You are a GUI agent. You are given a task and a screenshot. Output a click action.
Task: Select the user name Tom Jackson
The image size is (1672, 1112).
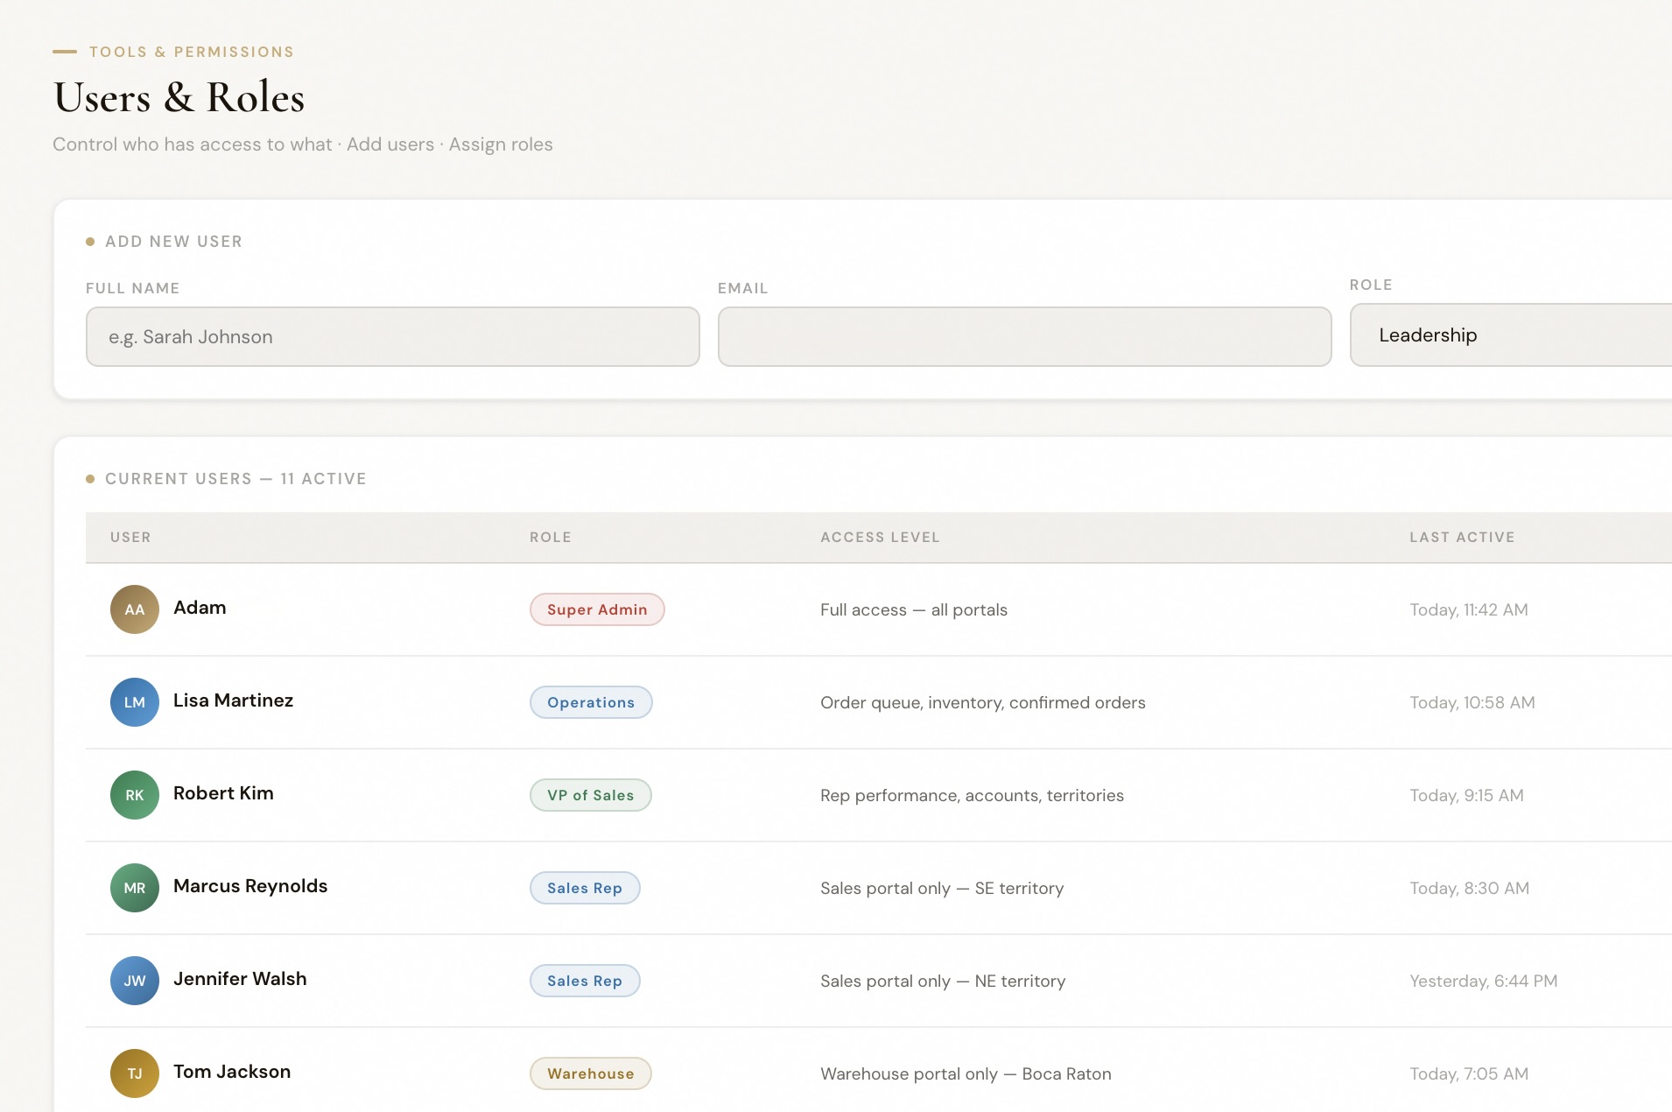(x=232, y=1072)
